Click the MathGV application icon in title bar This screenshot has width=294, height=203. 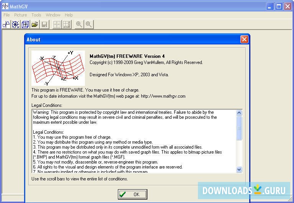coord(5,6)
